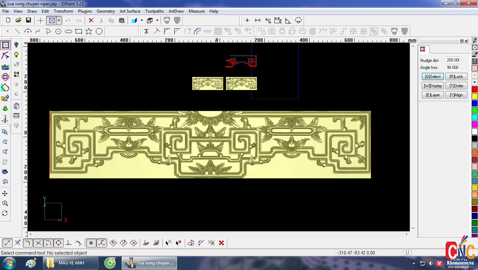Open the Art Surface menu

(130, 11)
